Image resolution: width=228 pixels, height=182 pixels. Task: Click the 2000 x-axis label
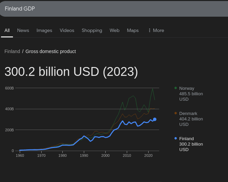105,155
